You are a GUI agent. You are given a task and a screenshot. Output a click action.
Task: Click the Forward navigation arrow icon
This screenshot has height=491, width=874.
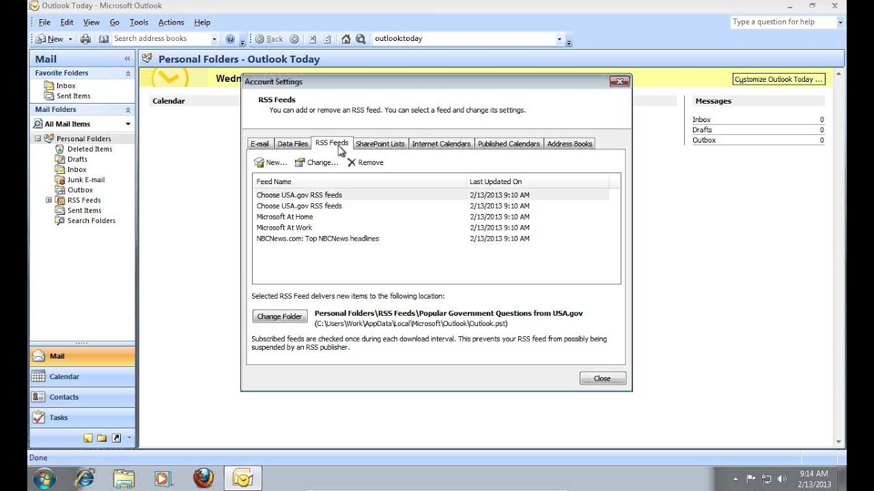click(x=294, y=39)
